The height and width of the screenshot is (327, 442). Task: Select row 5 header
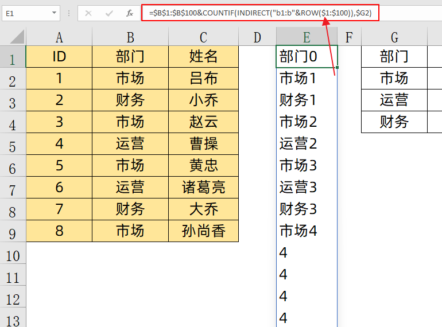click(x=13, y=144)
